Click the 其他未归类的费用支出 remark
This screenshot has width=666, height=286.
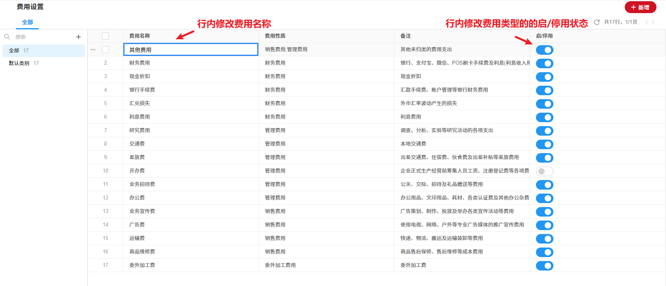pos(426,50)
